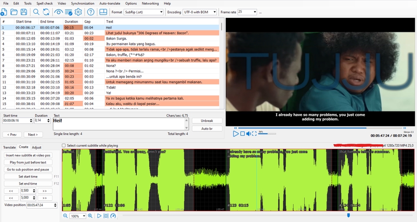This screenshot has width=417, height=222.
Task: Click the forward 5,000 seconds button
Action: (x=45, y=198)
